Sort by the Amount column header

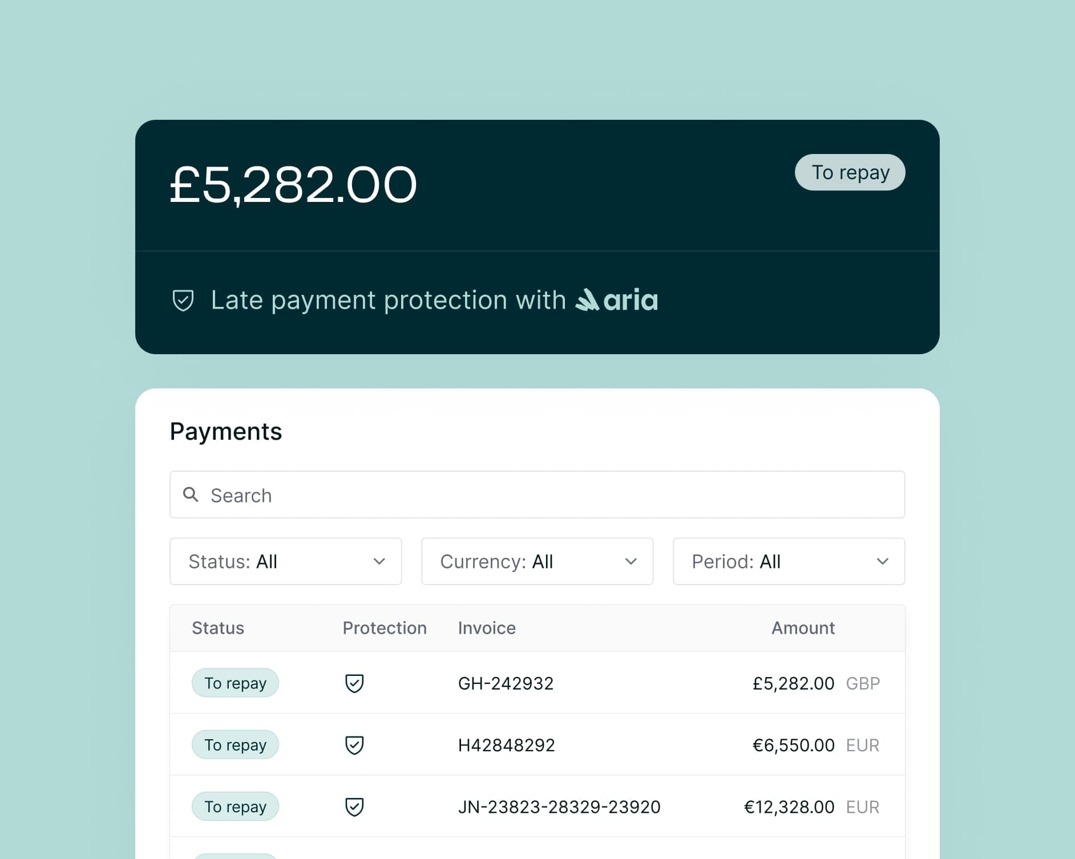803,628
